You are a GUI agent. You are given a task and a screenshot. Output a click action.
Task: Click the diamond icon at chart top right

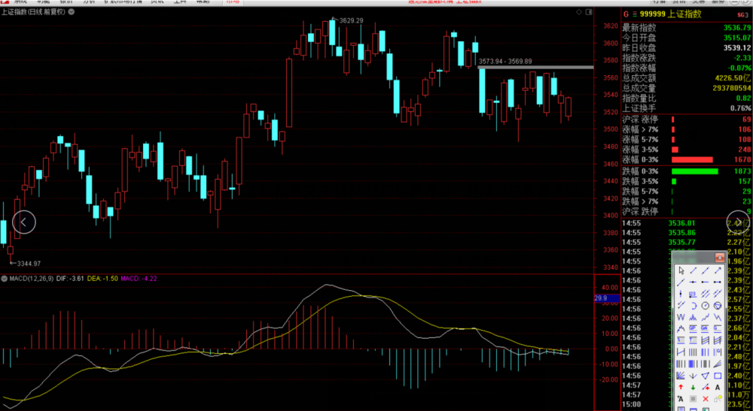(579, 12)
